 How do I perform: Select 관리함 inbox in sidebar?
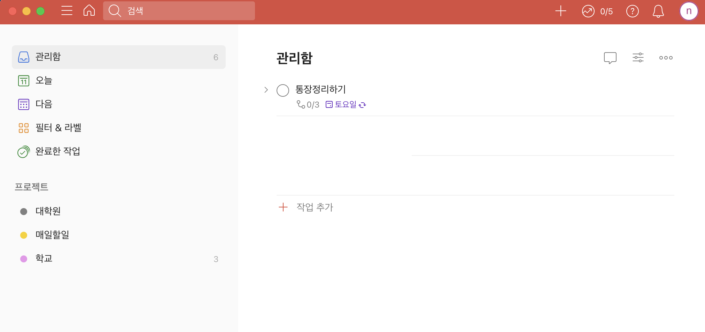(119, 57)
